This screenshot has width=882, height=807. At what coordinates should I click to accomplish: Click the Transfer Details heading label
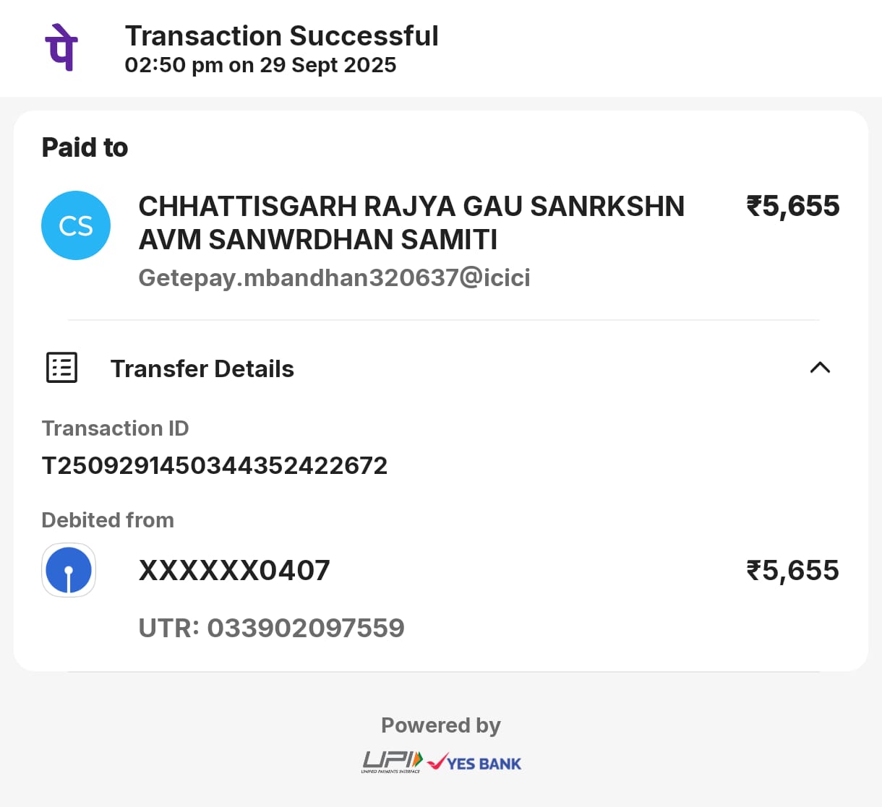[x=202, y=369]
